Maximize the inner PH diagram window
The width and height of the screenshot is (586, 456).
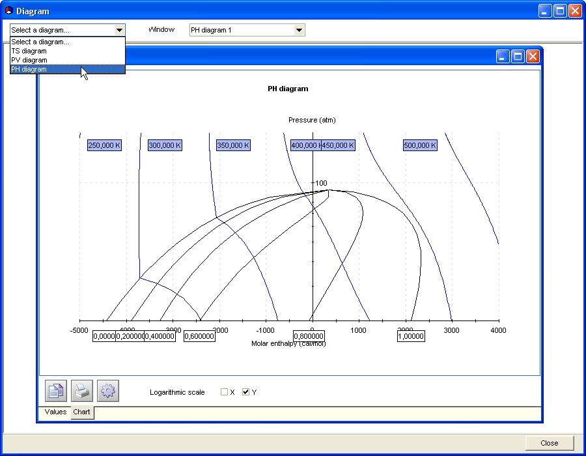click(518, 57)
